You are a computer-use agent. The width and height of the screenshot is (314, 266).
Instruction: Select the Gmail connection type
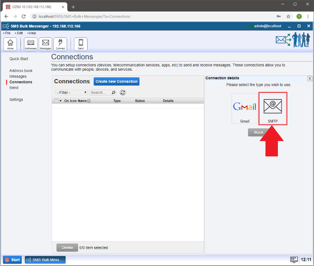pyautogui.click(x=245, y=109)
